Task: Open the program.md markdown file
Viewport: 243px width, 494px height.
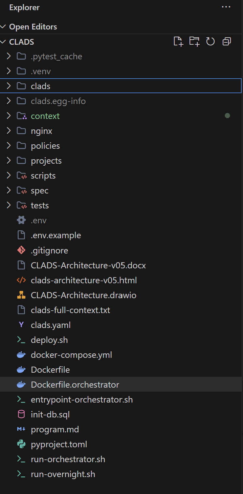Action: 55,429
